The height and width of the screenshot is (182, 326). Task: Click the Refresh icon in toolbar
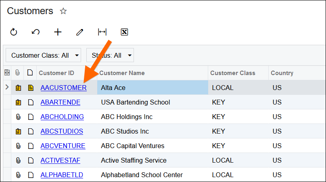coord(14,32)
